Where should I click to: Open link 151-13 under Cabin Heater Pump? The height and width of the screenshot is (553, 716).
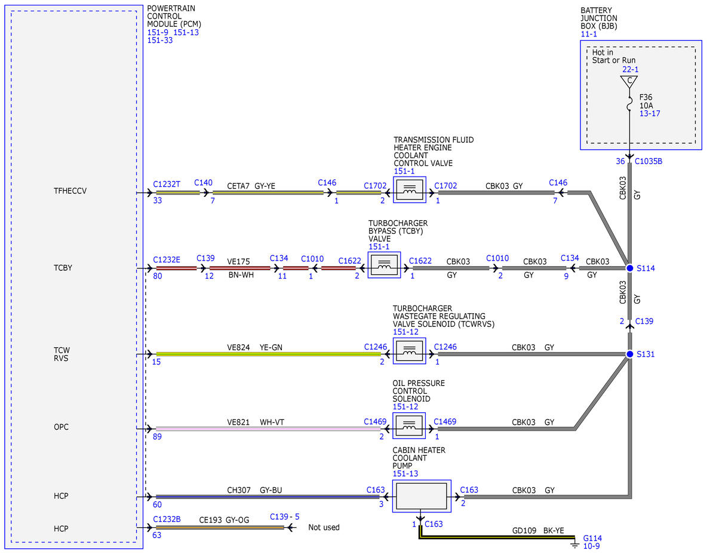405,474
